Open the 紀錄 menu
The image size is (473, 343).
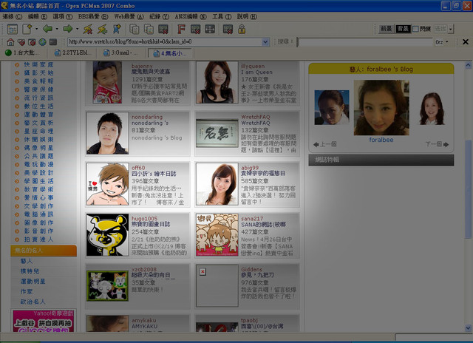(x=160, y=16)
